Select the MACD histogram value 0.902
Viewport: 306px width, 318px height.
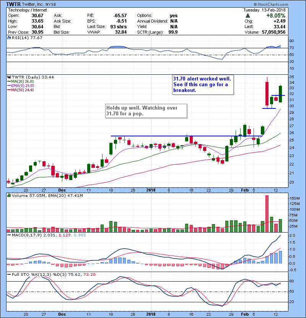pos(80,235)
